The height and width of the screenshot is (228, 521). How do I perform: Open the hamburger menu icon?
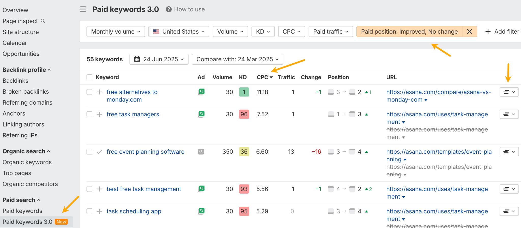(83, 9)
